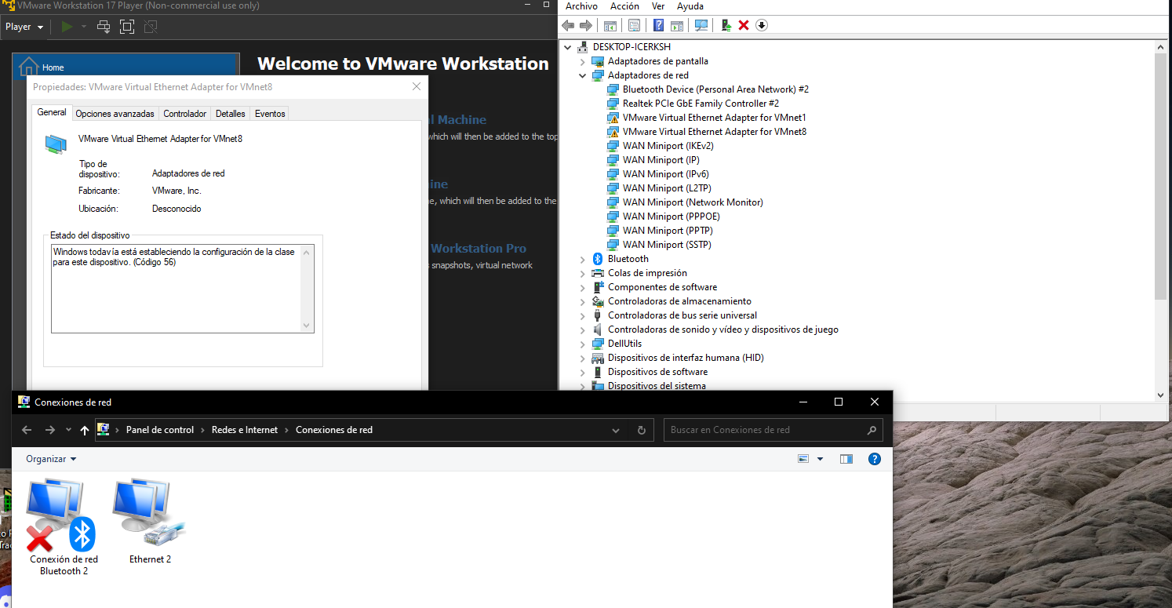The height and width of the screenshot is (608, 1172).
Task: Switch to Opciones avanzadas tab
Action: [115, 114]
